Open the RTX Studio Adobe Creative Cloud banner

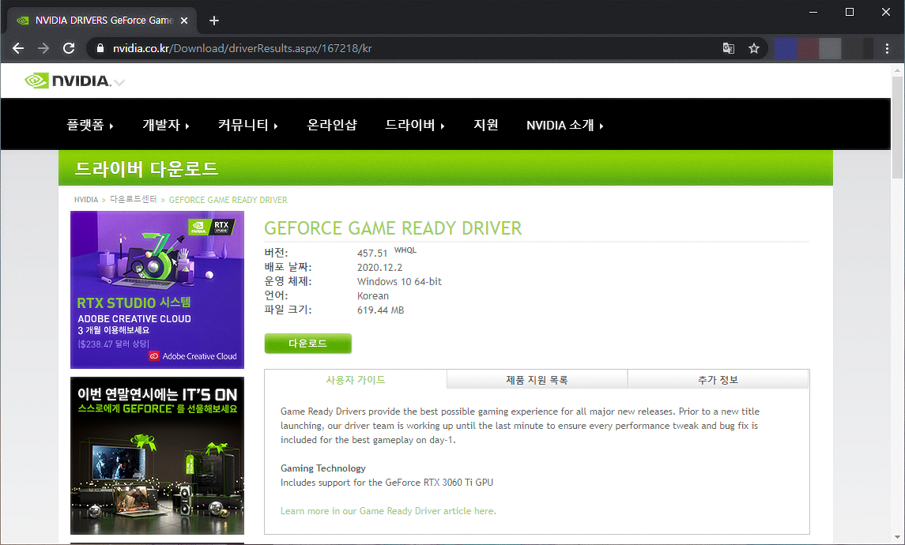click(157, 290)
